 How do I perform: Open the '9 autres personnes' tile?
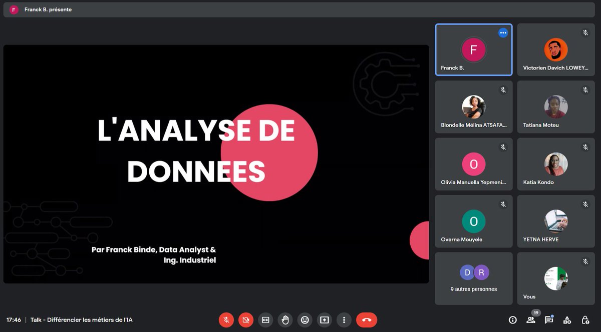pyautogui.click(x=474, y=278)
